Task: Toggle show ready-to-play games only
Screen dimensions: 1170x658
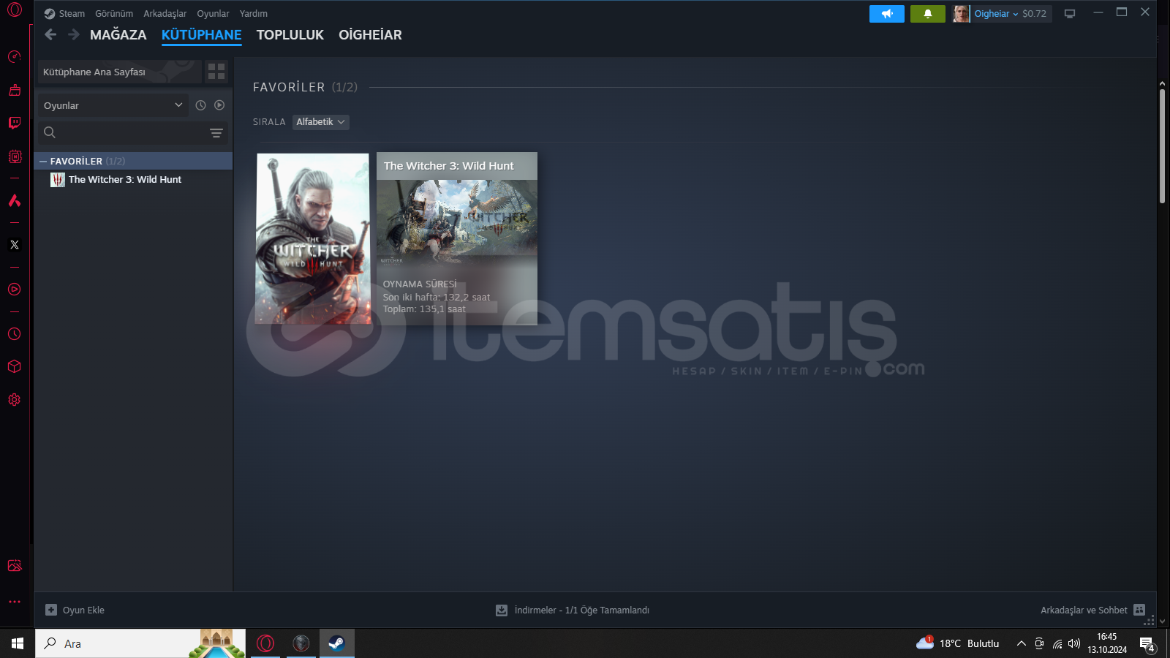Action: (219, 105)
